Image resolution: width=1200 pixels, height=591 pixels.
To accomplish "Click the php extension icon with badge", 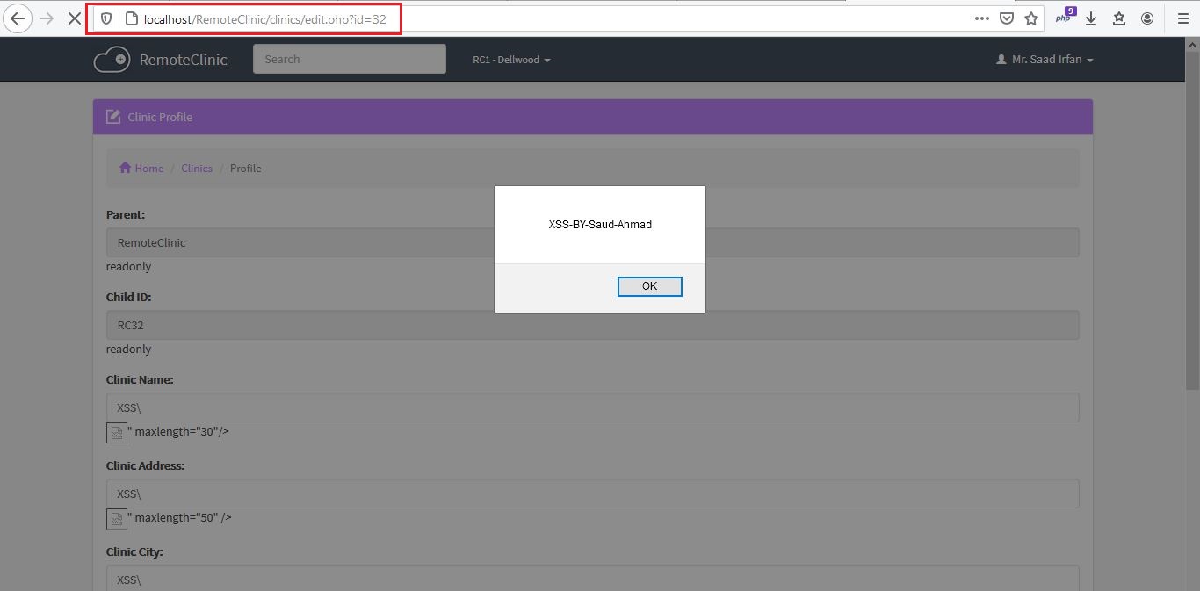I will point(1065,17).
